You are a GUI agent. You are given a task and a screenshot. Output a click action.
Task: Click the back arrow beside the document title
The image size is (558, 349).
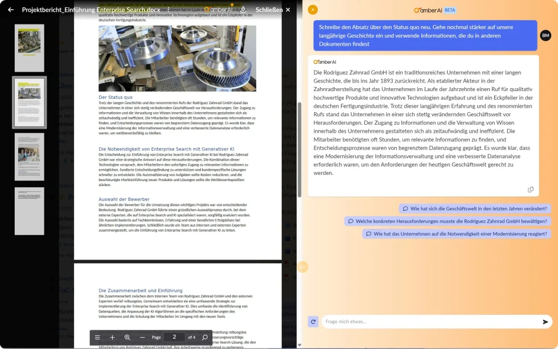(11, 10)
